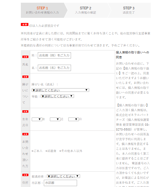Click the STEP 2 入力情報の確認 tab
Viewport: 165px width, 187px height.
pos(86,10)
